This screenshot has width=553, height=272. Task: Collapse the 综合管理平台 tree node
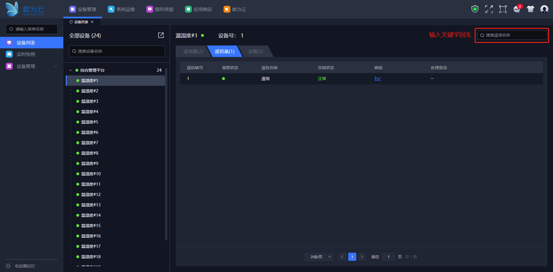point(71,70)
